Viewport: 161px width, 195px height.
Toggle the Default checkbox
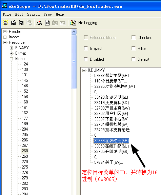click(134, 59)
